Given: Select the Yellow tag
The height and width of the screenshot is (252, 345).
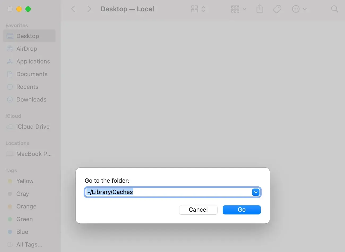Looking at the screenshot, I should (25, 181).
